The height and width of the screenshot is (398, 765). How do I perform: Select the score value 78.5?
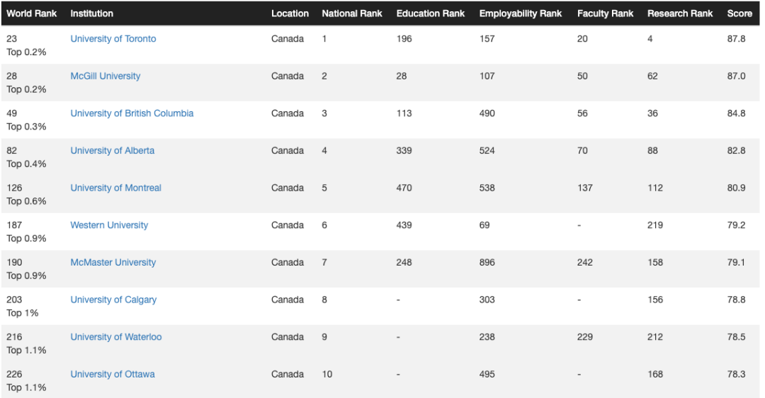736,337
